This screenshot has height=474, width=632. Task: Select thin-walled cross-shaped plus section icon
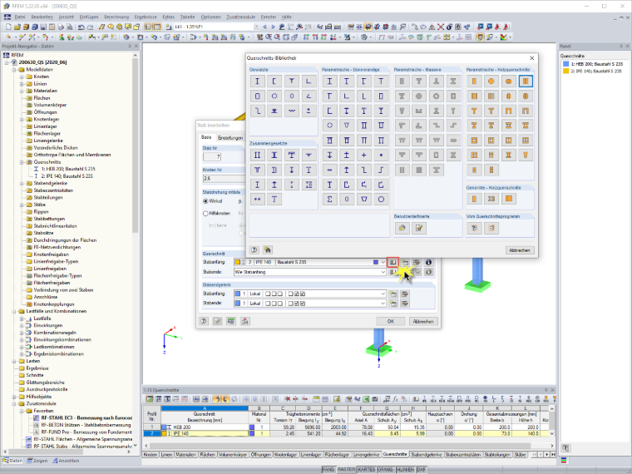pos(364,156)
